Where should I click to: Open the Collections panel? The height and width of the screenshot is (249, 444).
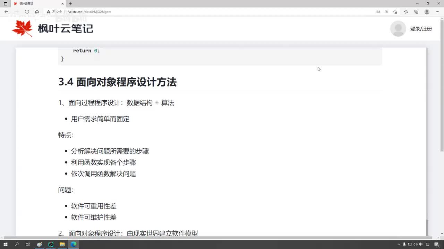coord(416,12)
